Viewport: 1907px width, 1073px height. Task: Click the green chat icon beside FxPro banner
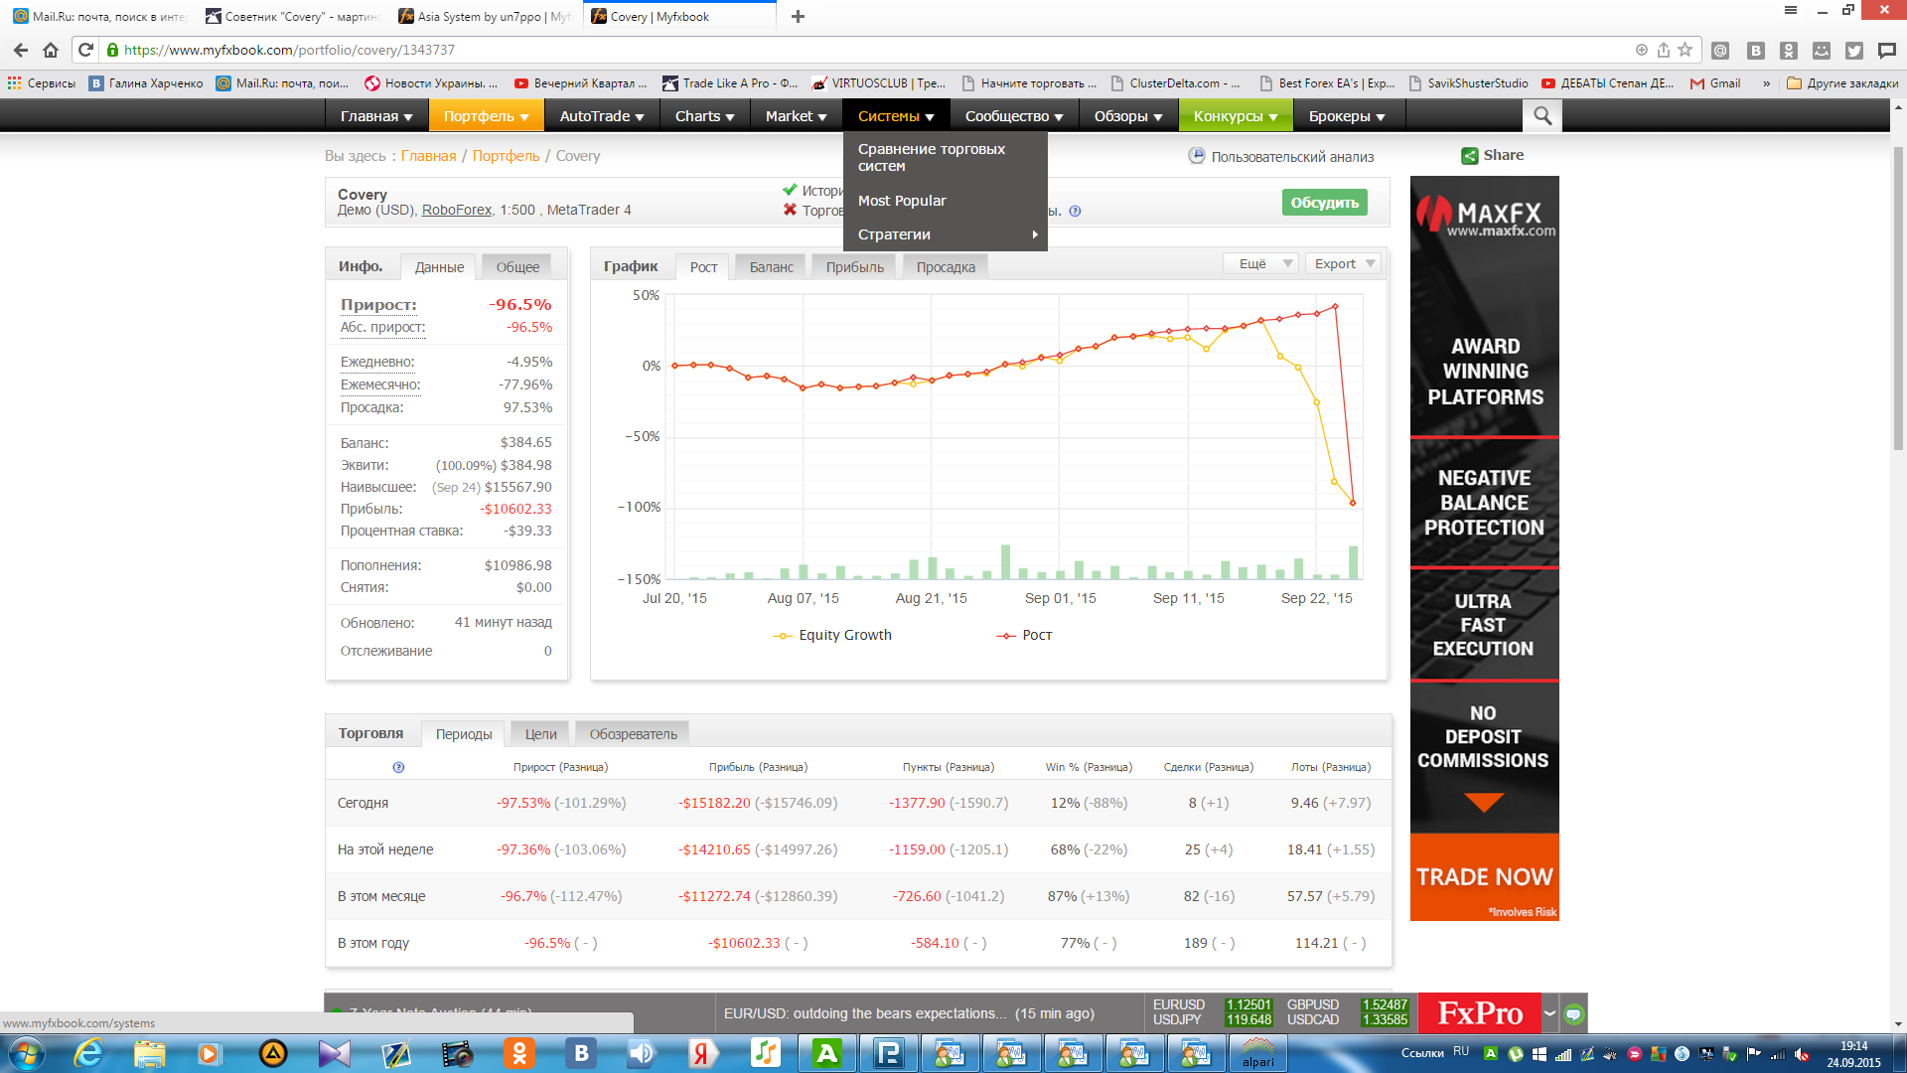1573,1014
